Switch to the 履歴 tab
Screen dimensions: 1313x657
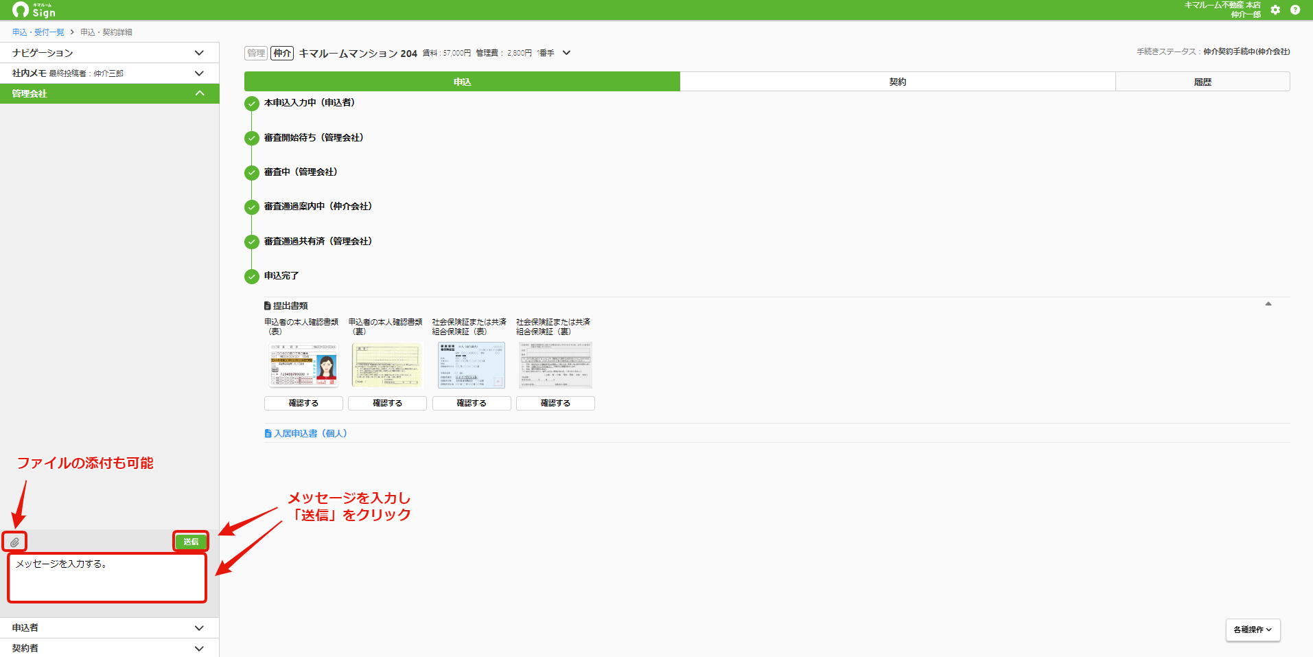click(1202, 82)
